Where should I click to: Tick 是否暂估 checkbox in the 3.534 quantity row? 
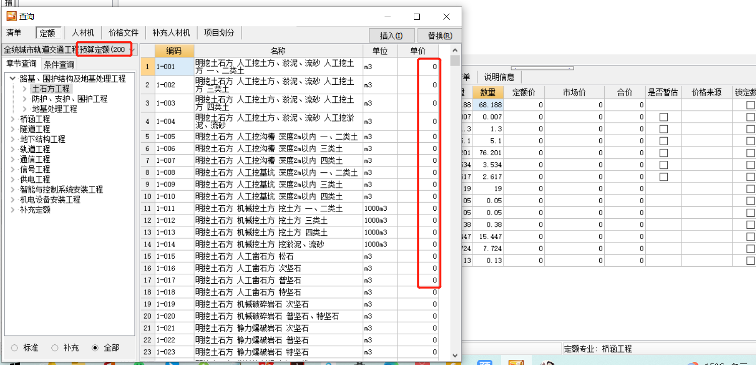(x=664, y=165)
